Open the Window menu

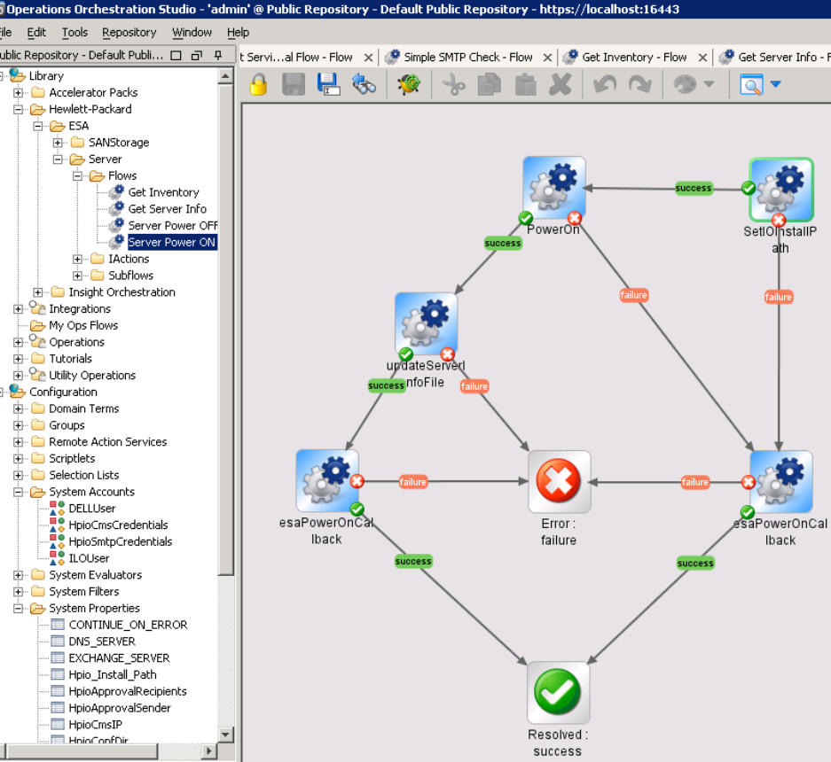pos(192,32)
